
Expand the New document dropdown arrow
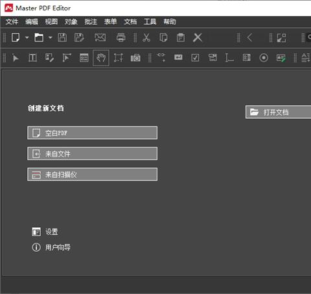point(27,38)
